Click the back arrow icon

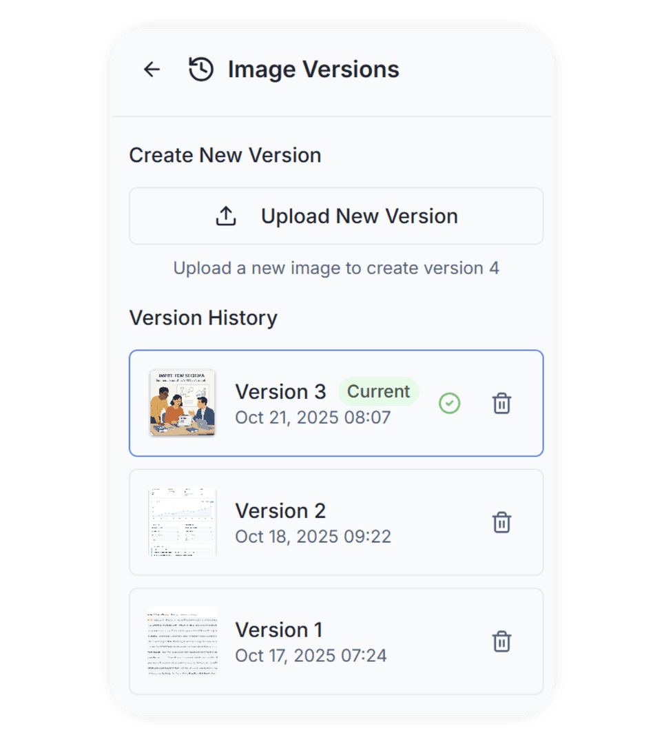152,69
